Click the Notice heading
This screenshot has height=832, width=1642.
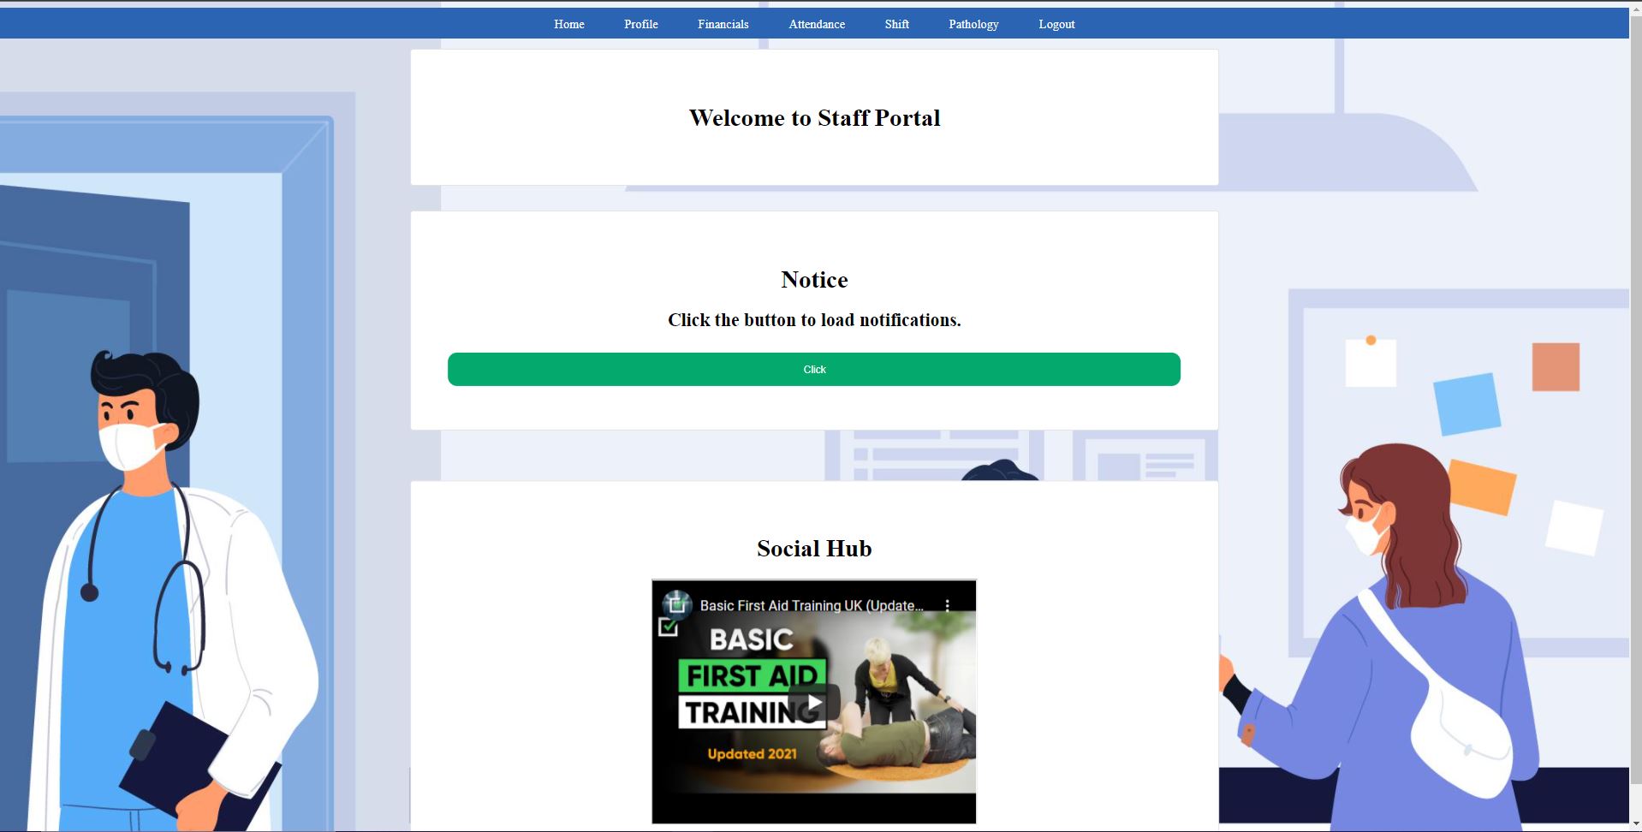(814, 280)
